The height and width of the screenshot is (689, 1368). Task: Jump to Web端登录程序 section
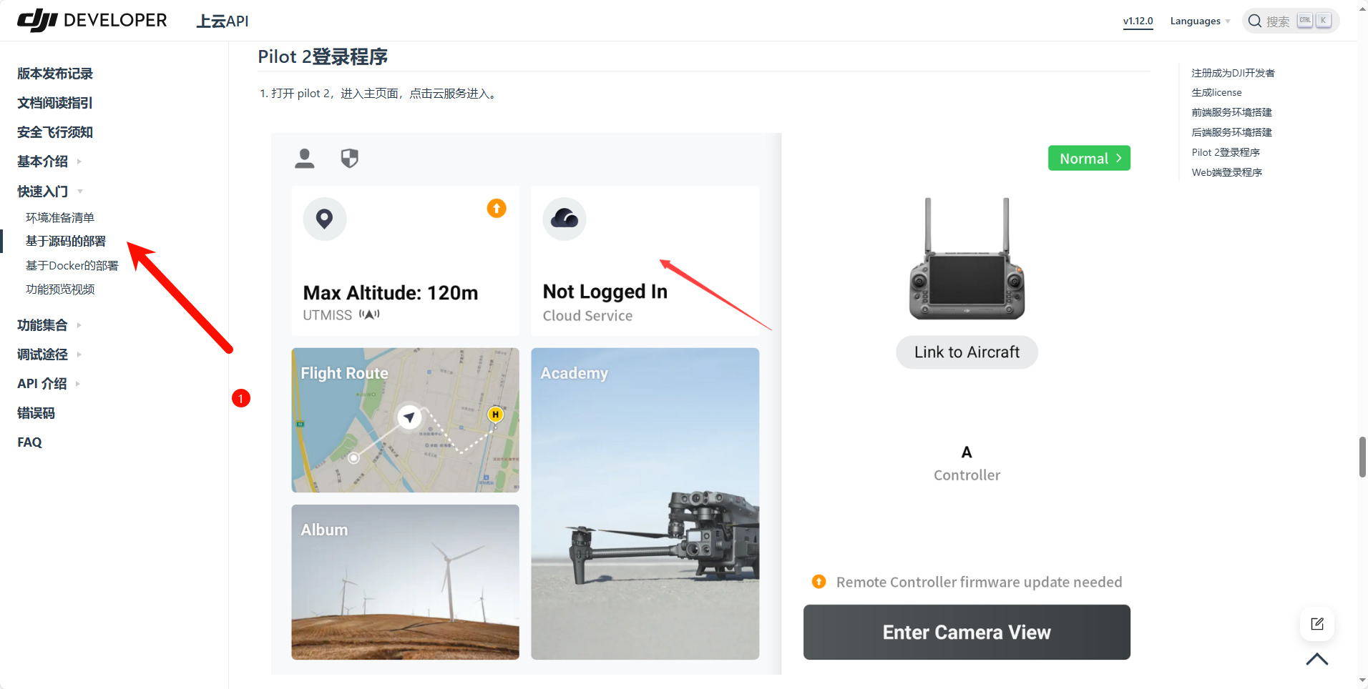(x=1226, y=172)
